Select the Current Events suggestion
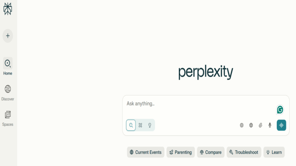The height and width of the screenshot is (166, 296). tap(146, 152)
